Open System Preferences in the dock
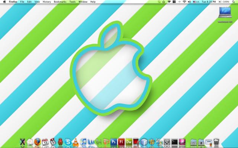 (167, 142)
